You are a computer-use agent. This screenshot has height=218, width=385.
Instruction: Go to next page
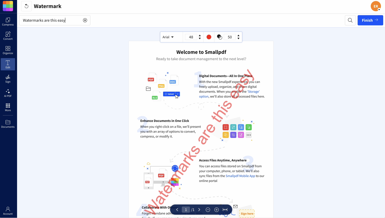coord(199,210)
